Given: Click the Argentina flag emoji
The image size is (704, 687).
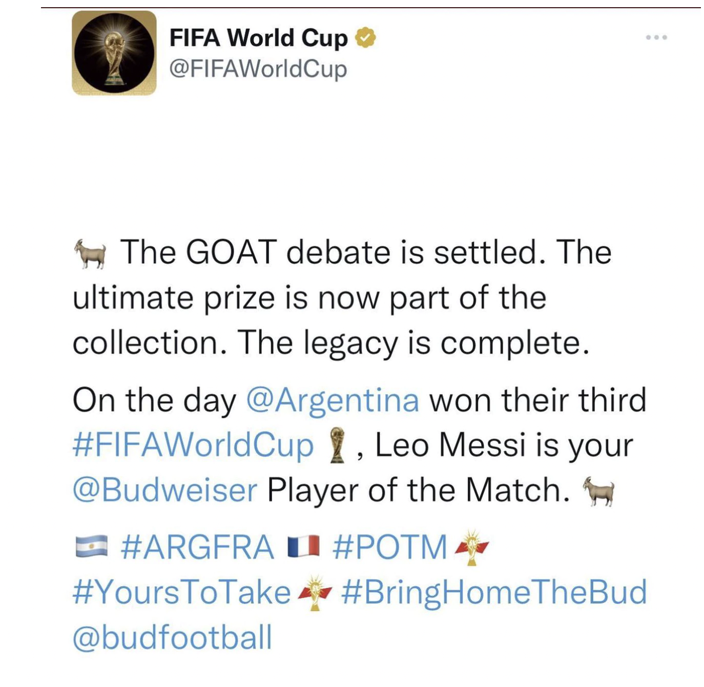Looking at the screenshot, I should point(91,547).
